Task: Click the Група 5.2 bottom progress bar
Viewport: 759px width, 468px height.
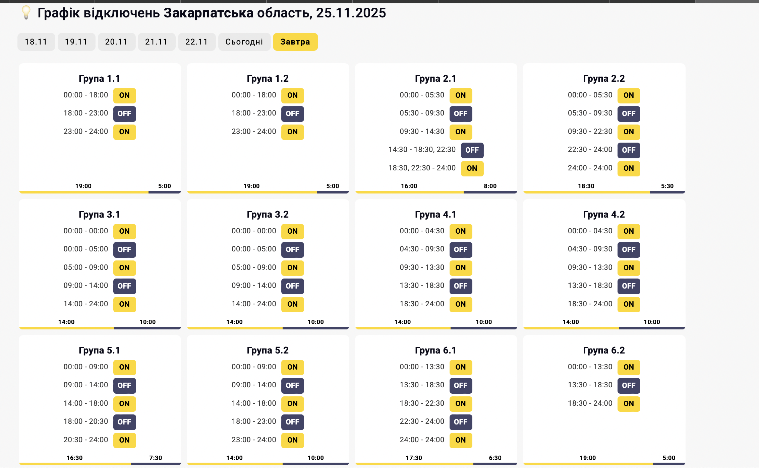Action: (268, 464)
